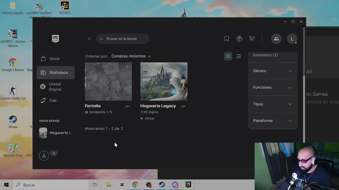This screenshot has height=190, width=339.
Task: Expand the Plataforma filter
Action: (x=273, y=121)
